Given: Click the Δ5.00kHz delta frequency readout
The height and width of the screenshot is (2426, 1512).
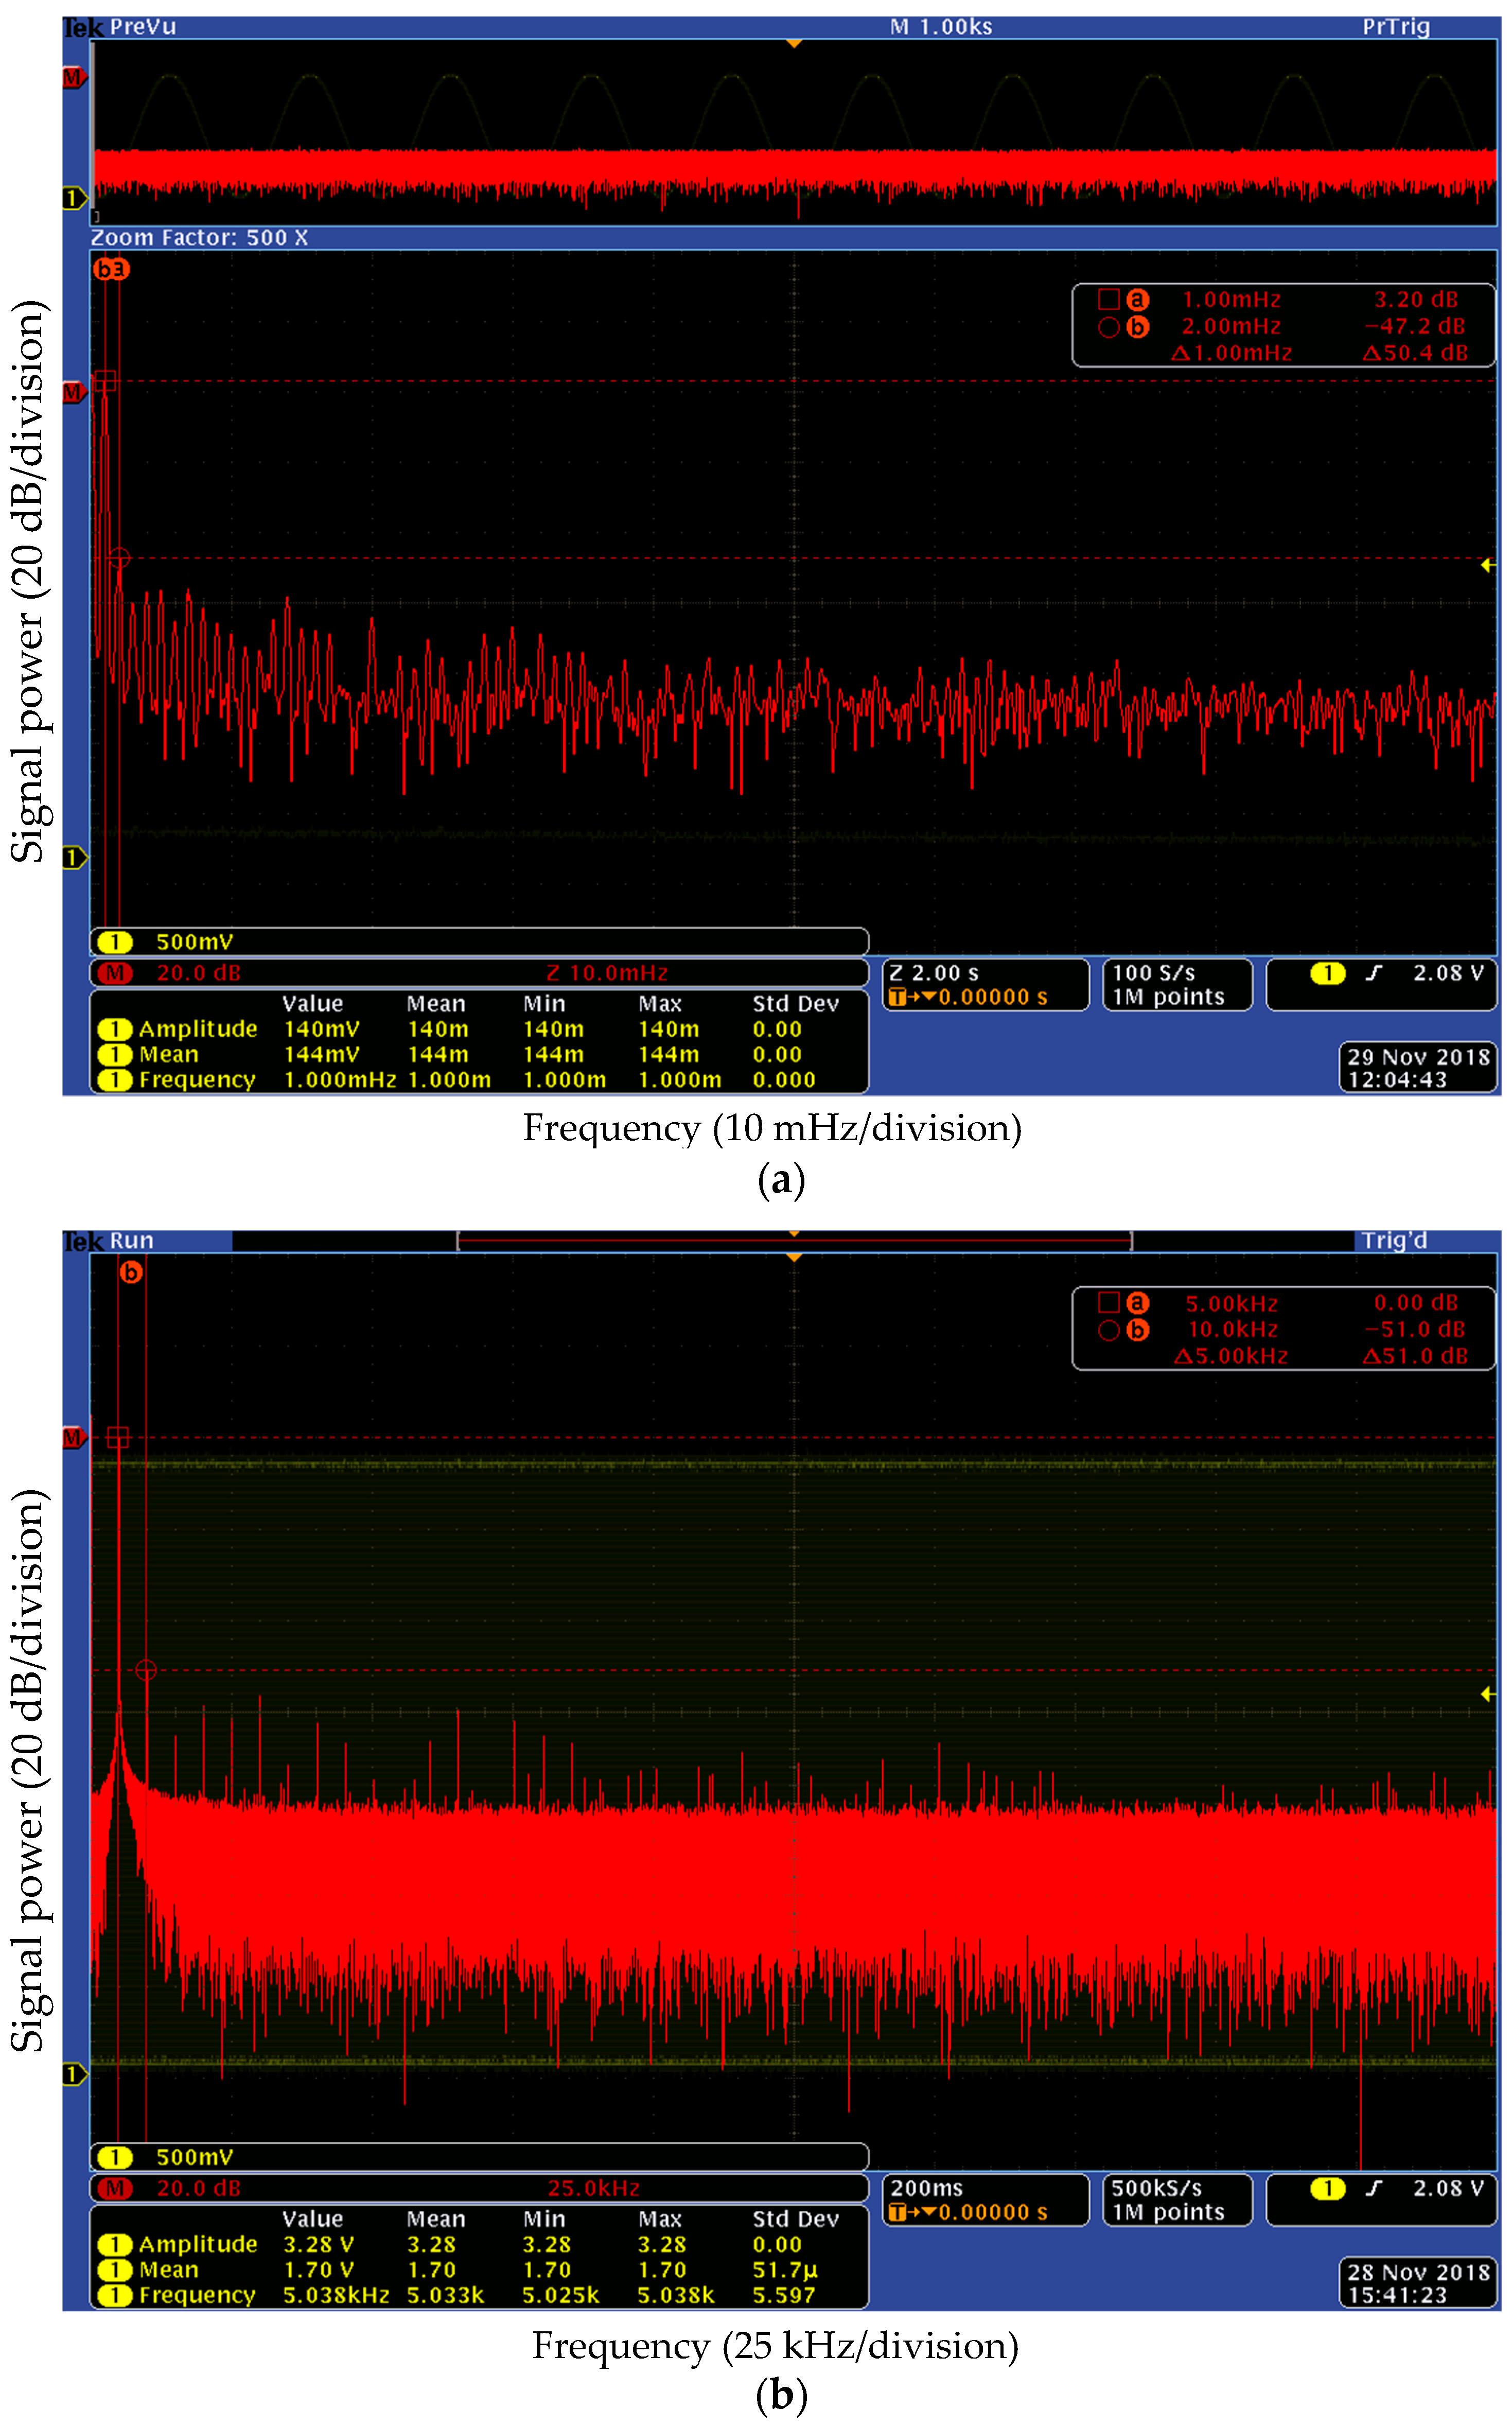Looking at the screenshot, I should (1230, 1356).
